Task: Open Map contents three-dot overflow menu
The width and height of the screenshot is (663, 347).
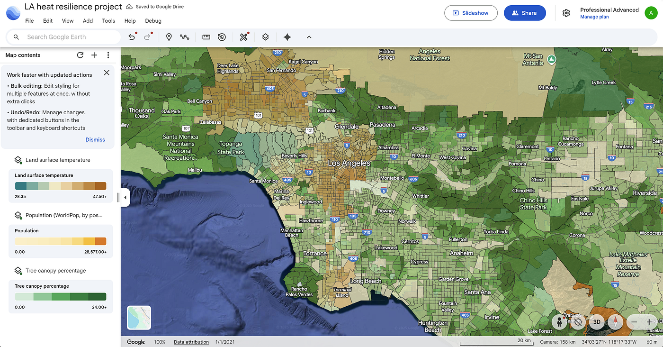Action: [x=108, y=55]
